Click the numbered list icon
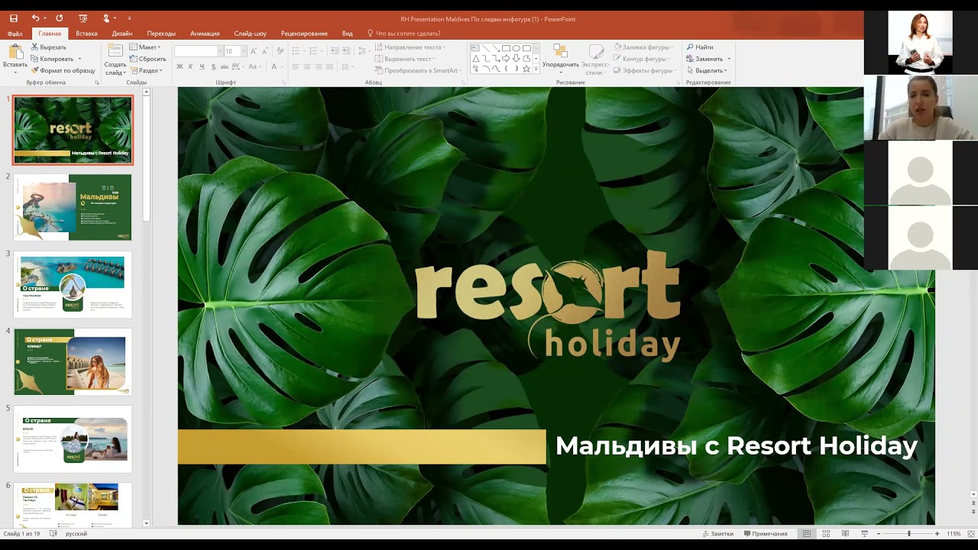Image resolution: width=978 pixels, height=550 pixels. (314, 50)
